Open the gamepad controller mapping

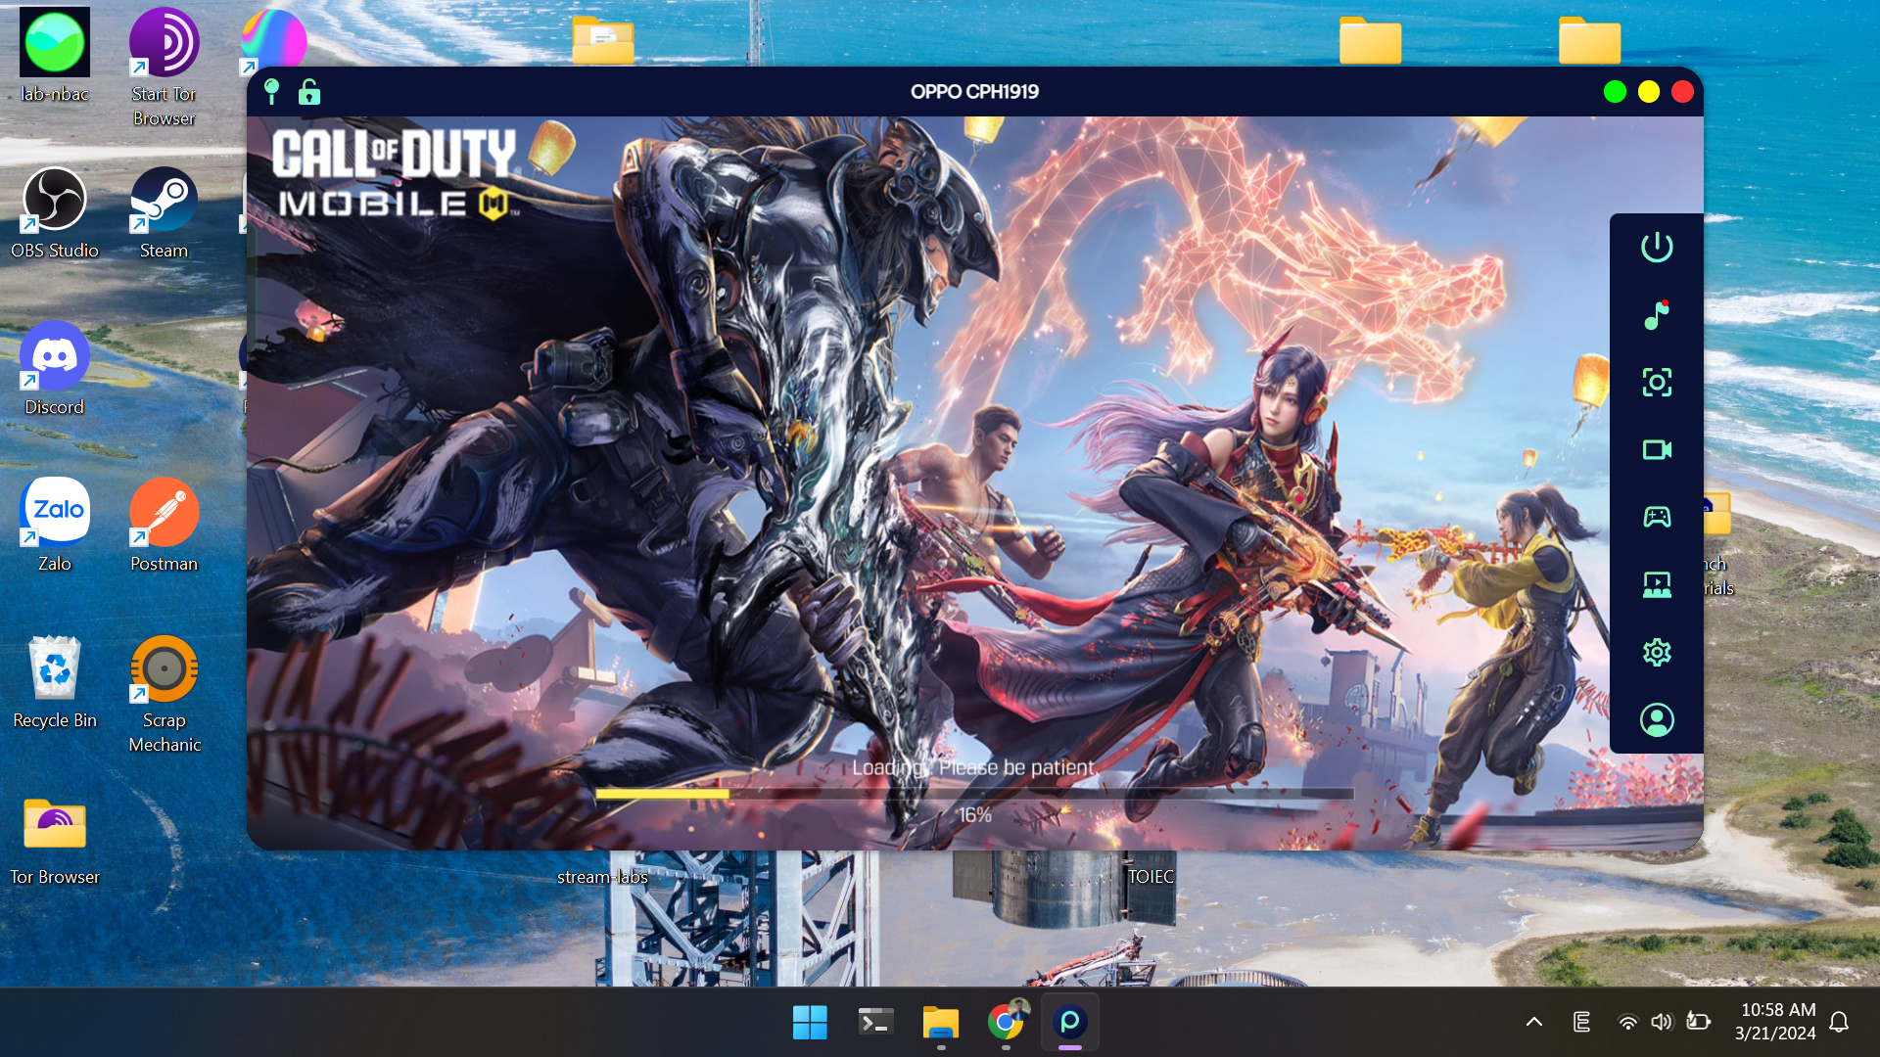[x=1657, y=517]
